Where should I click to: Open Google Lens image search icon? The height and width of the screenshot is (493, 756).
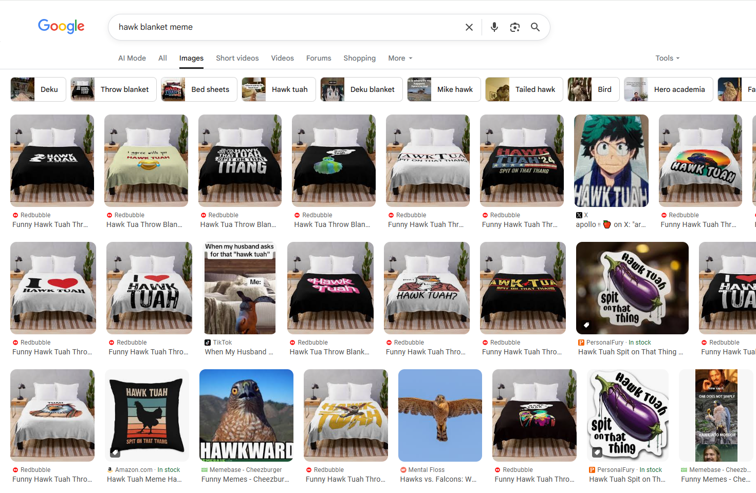tap(514, 27)
